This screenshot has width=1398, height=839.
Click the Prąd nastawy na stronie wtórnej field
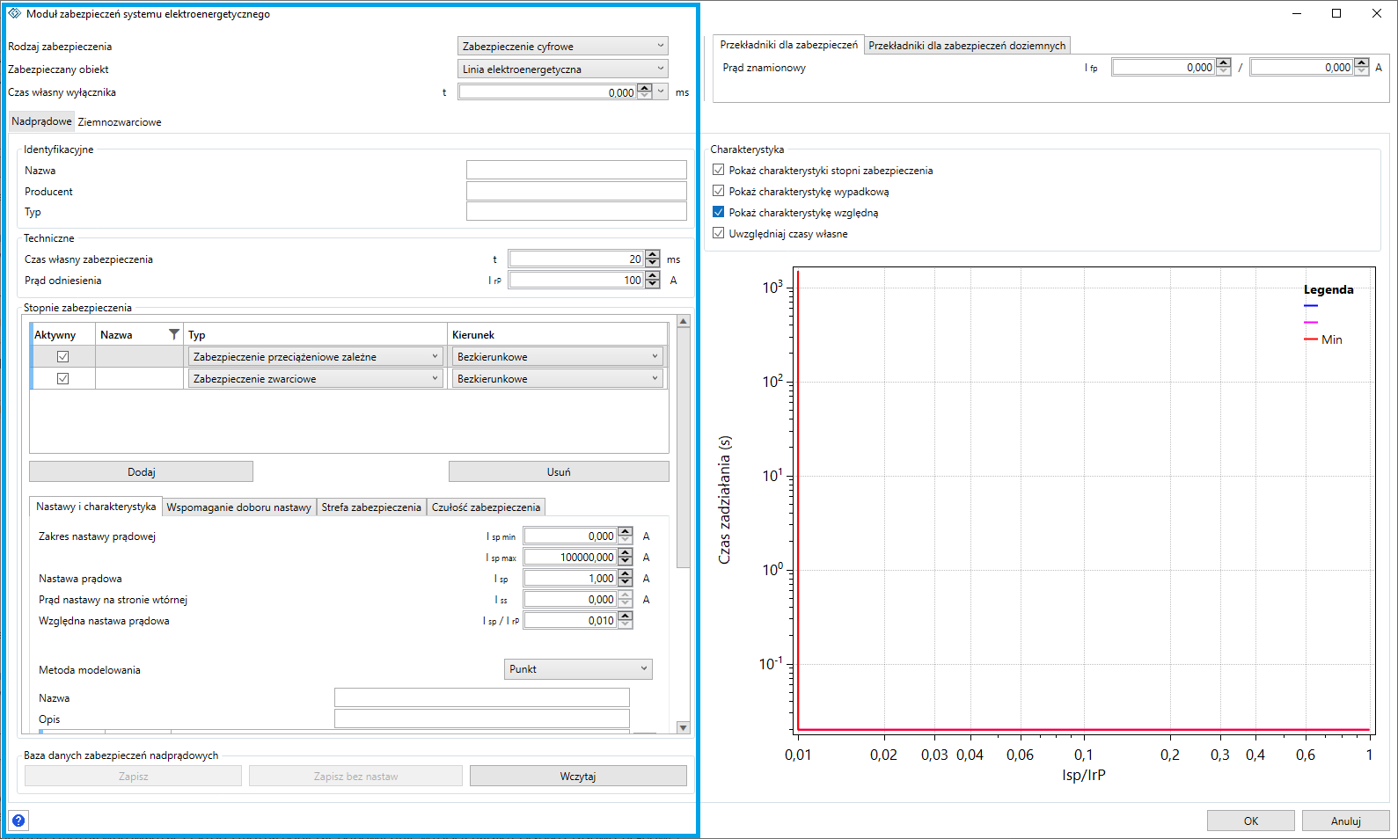(578, 599)
